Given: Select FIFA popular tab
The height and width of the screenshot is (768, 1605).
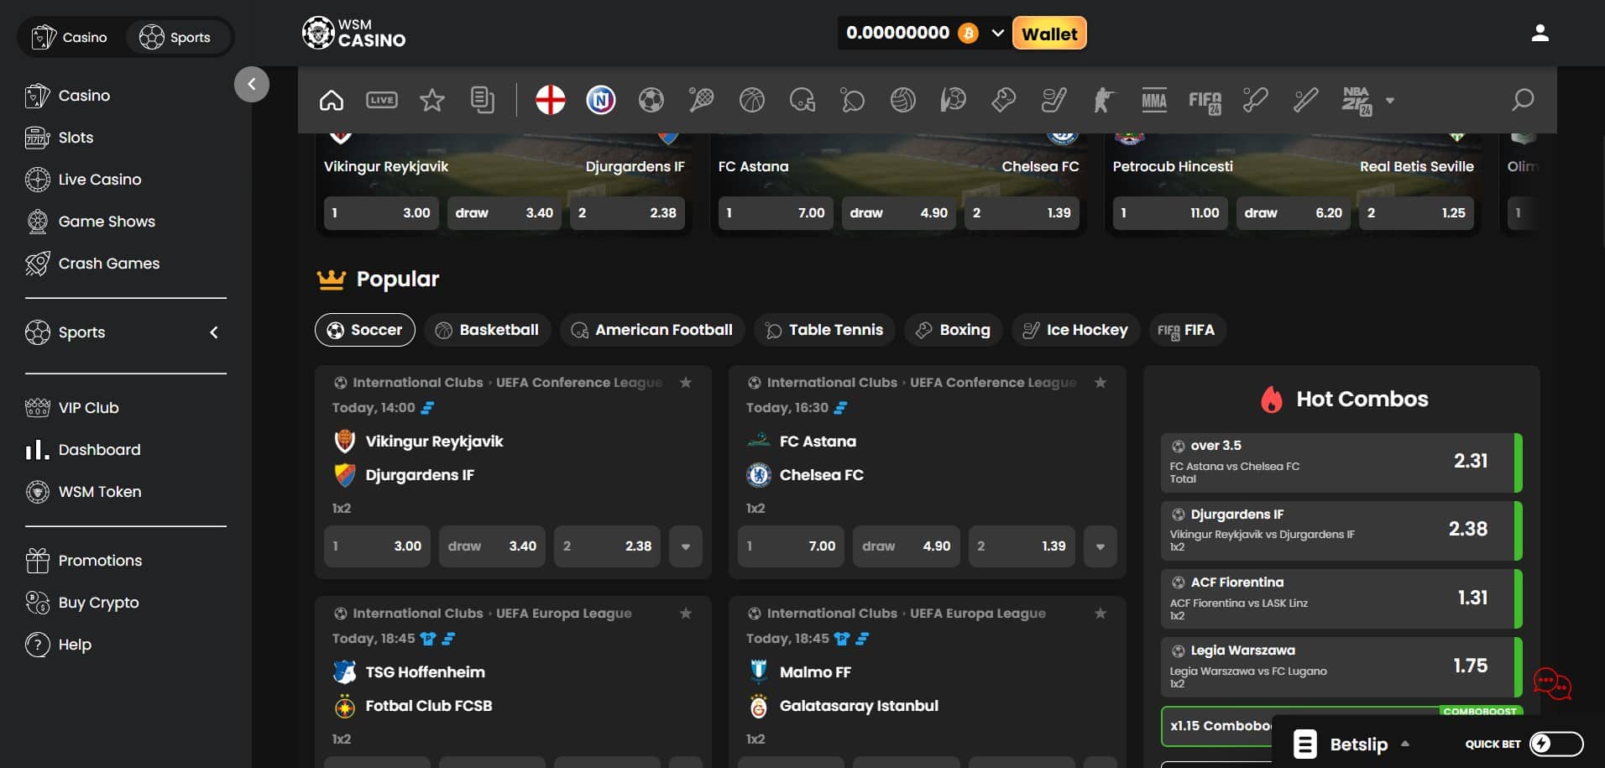Looking at the screenshot, I should coord(1188,330).
